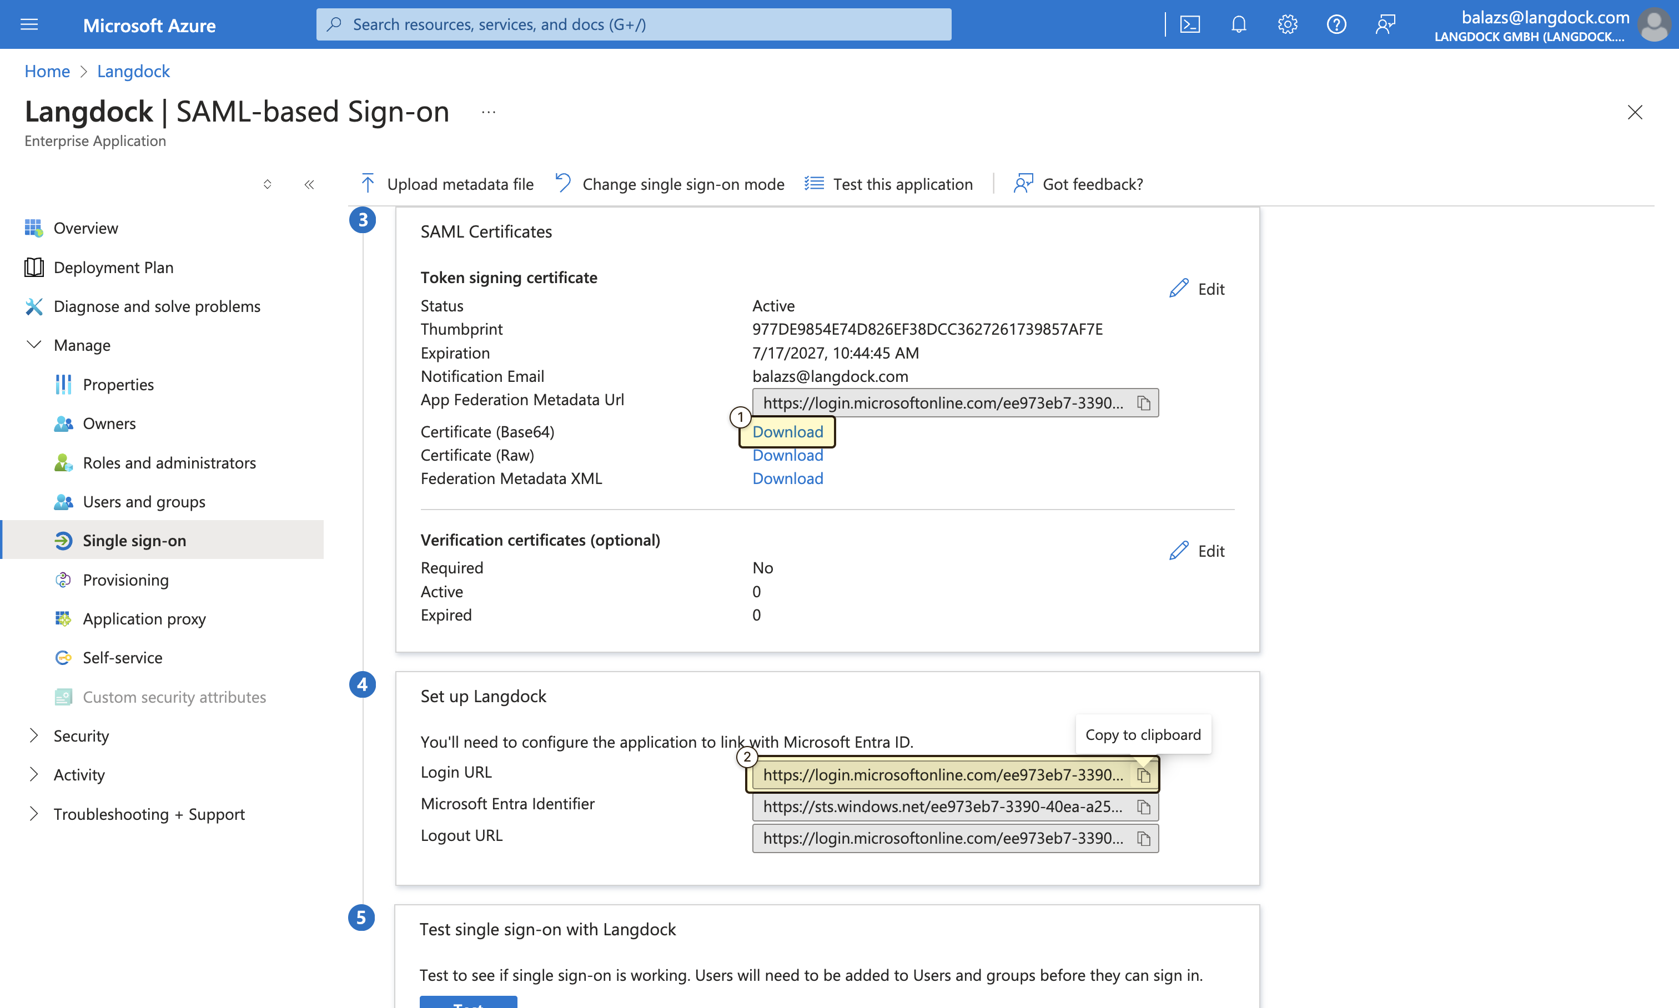Open portal settings gear
1679x1008 pixels.
click(x=1287, y=24)
